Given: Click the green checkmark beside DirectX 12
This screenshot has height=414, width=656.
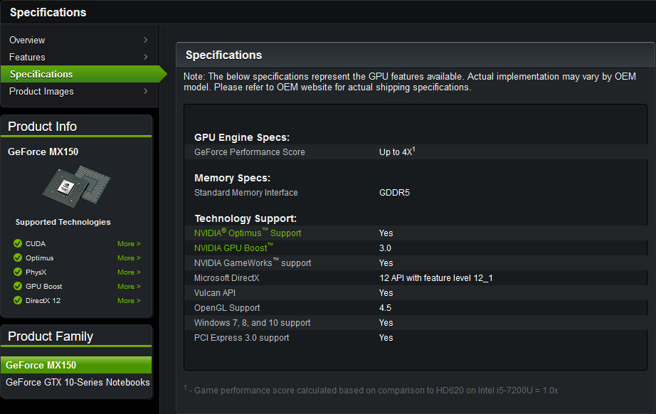Looking at the screenshot, I should coord(18,301).
